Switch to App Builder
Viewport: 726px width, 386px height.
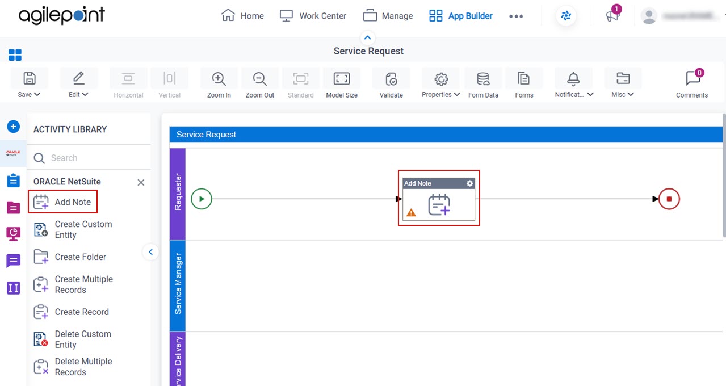461,16
